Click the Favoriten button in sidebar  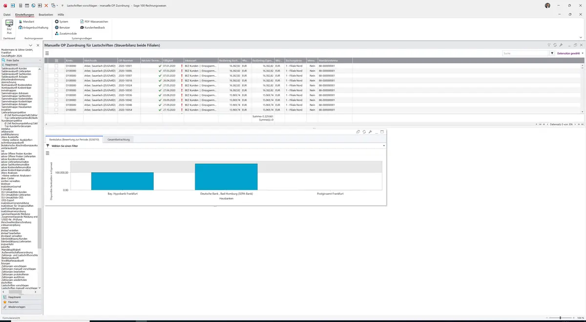point(21,302)
